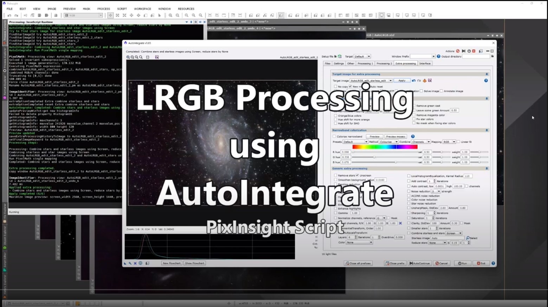
Task: Click the AutoContinue icon in Actions row
Action: [463, 51]
